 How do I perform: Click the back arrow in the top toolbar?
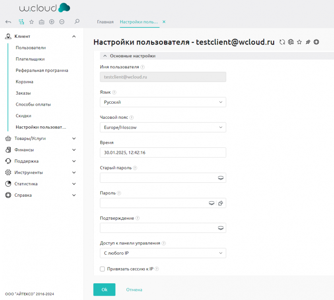pos(8,22)
